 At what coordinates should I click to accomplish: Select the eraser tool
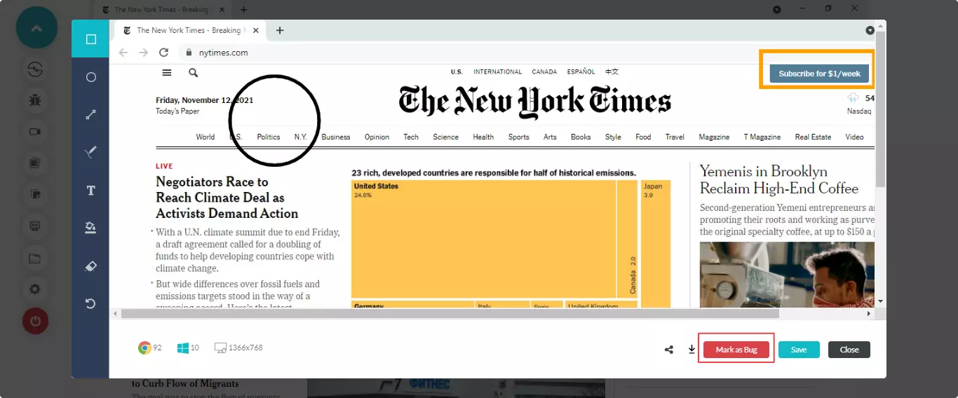90,266
